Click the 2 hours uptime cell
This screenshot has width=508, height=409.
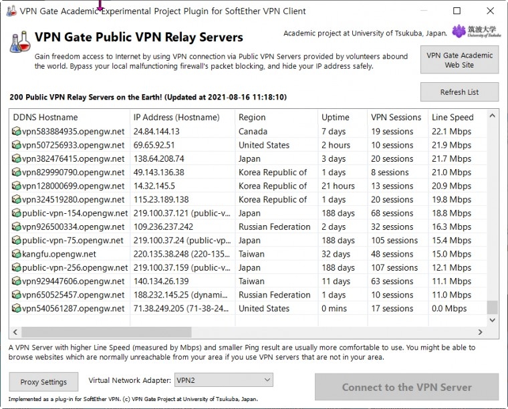(x=336, y=145)
